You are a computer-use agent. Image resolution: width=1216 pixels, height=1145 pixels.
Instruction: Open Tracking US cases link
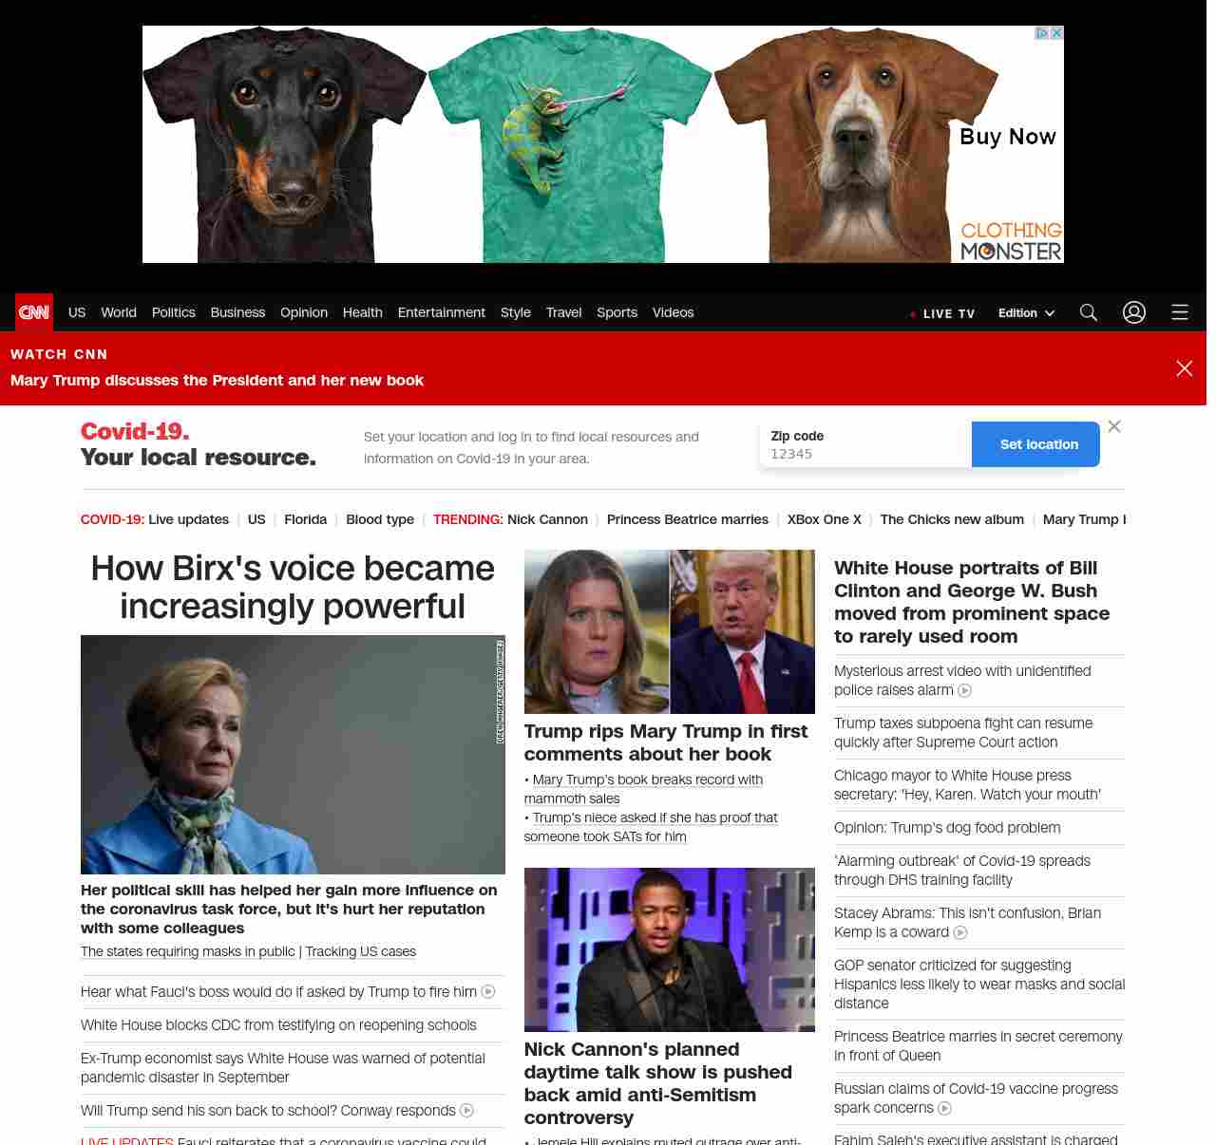[360, 951]
